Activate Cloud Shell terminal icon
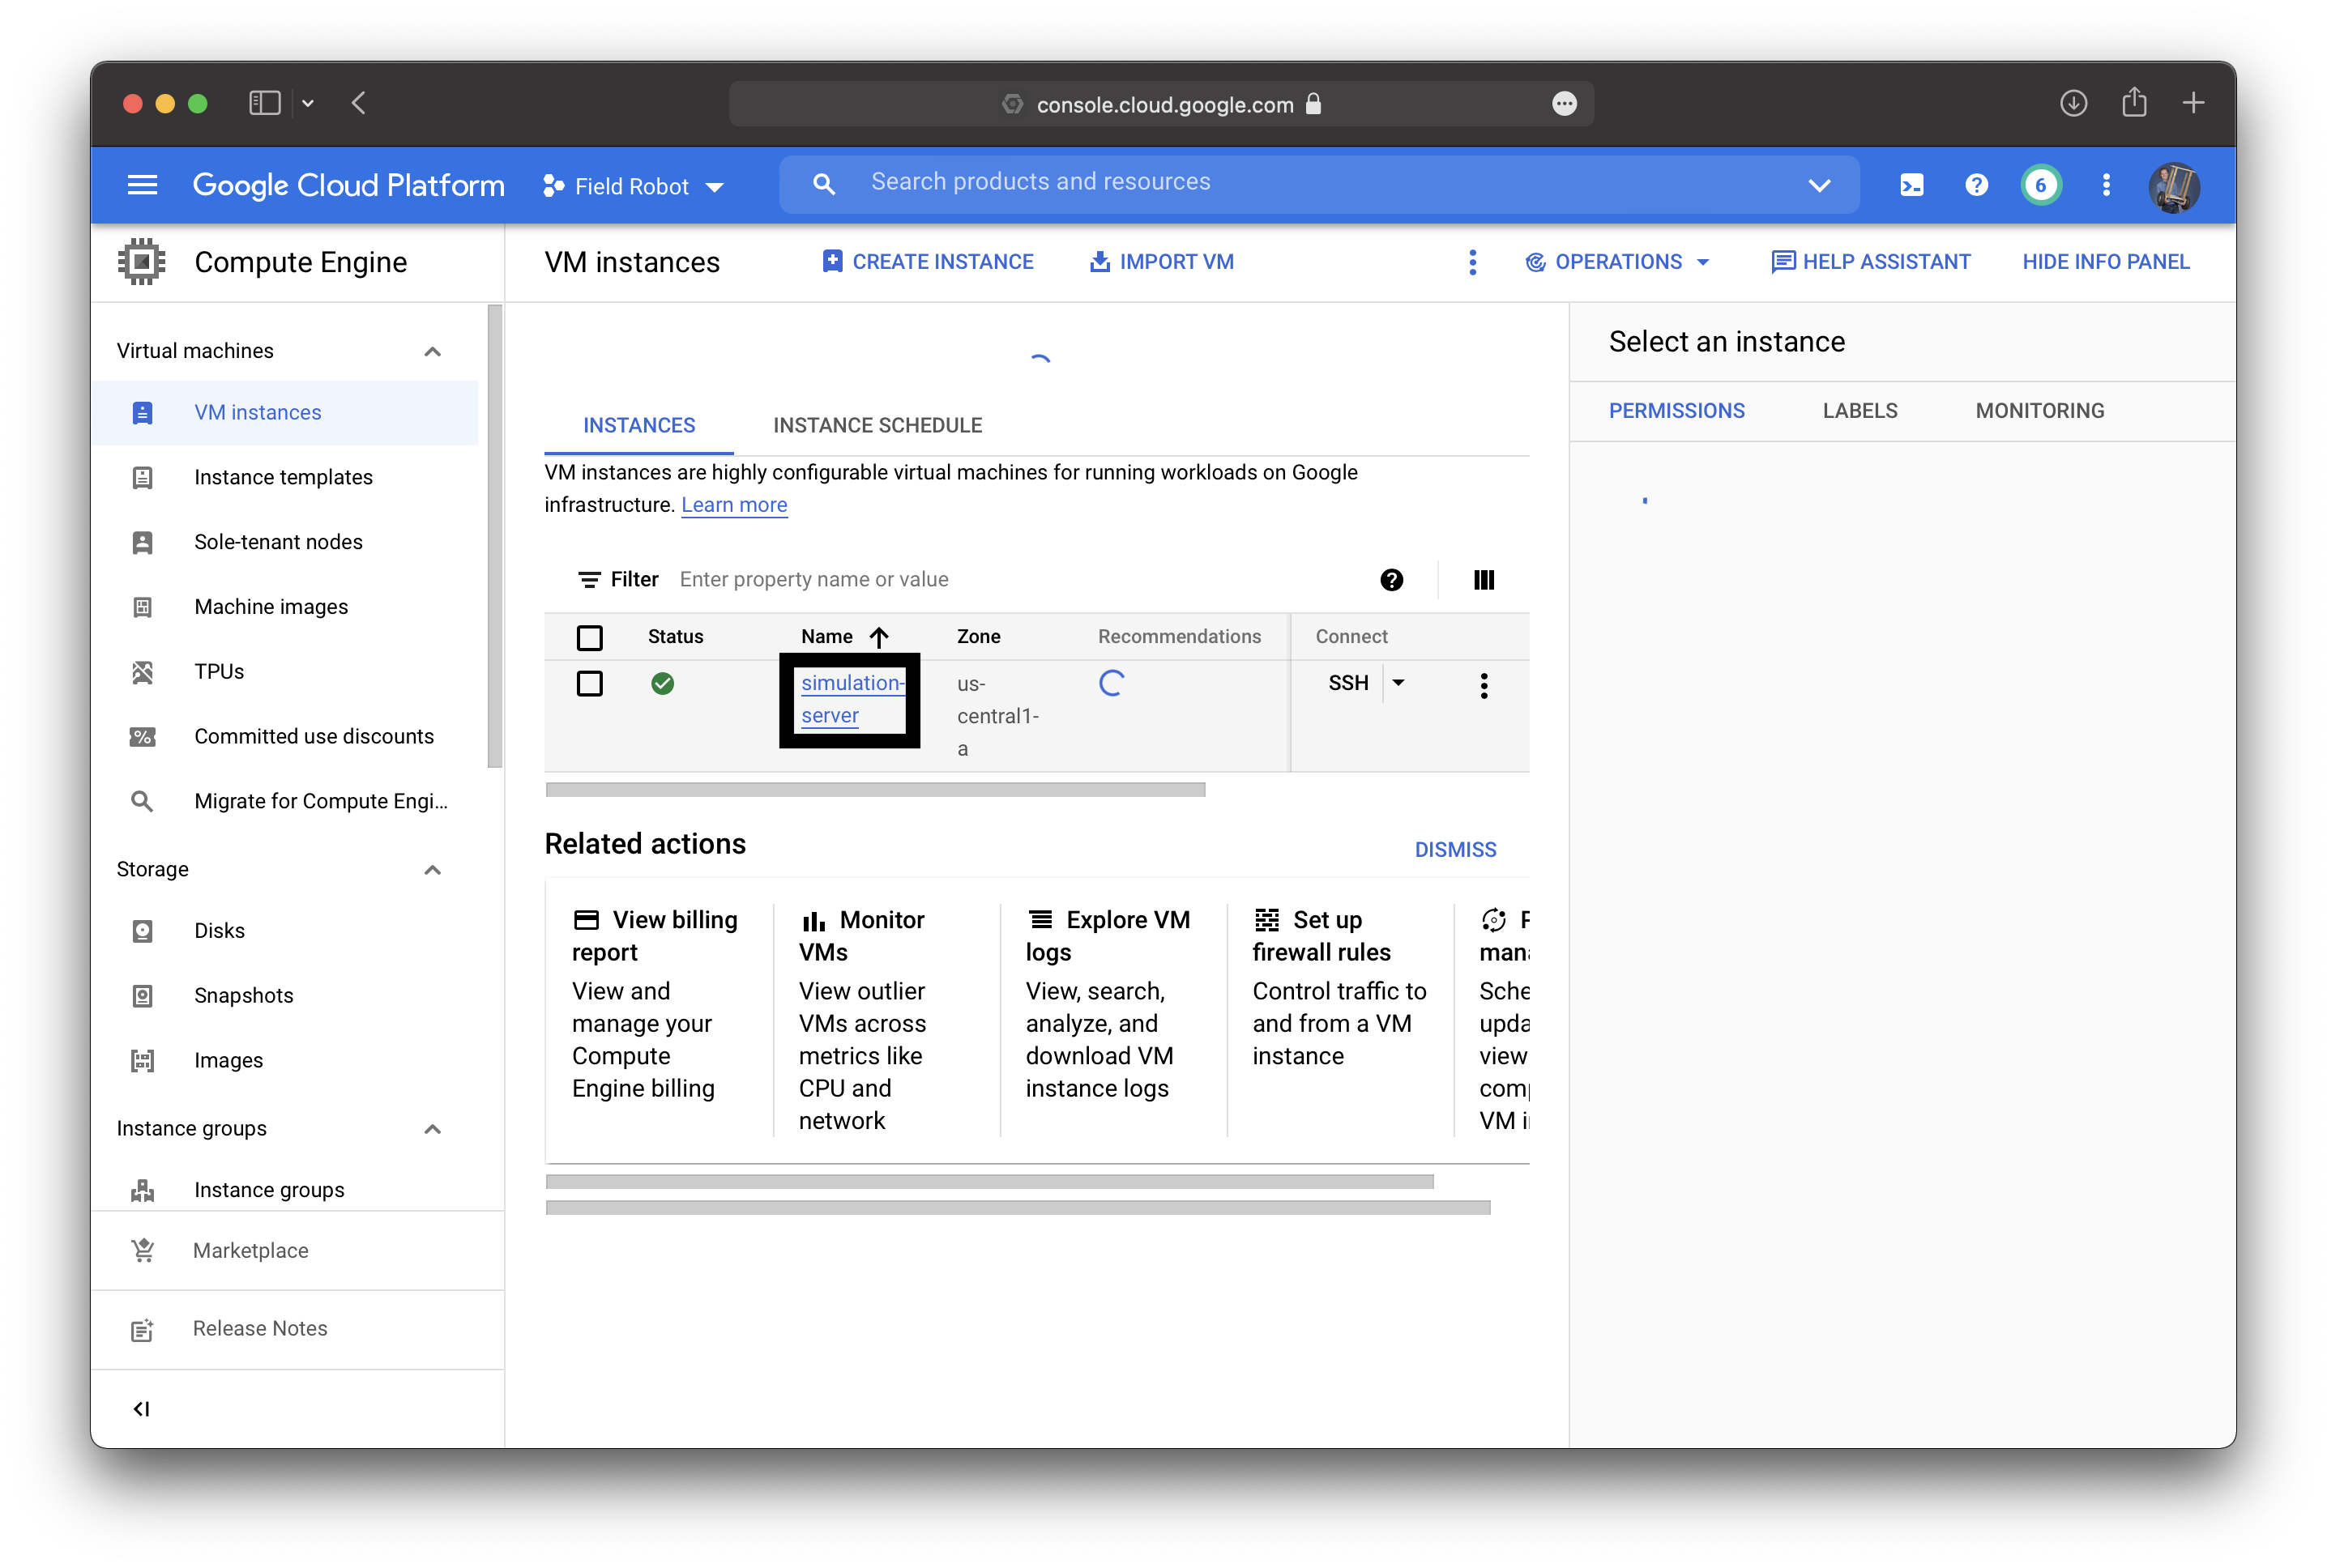 click(x=1911, y=185)
